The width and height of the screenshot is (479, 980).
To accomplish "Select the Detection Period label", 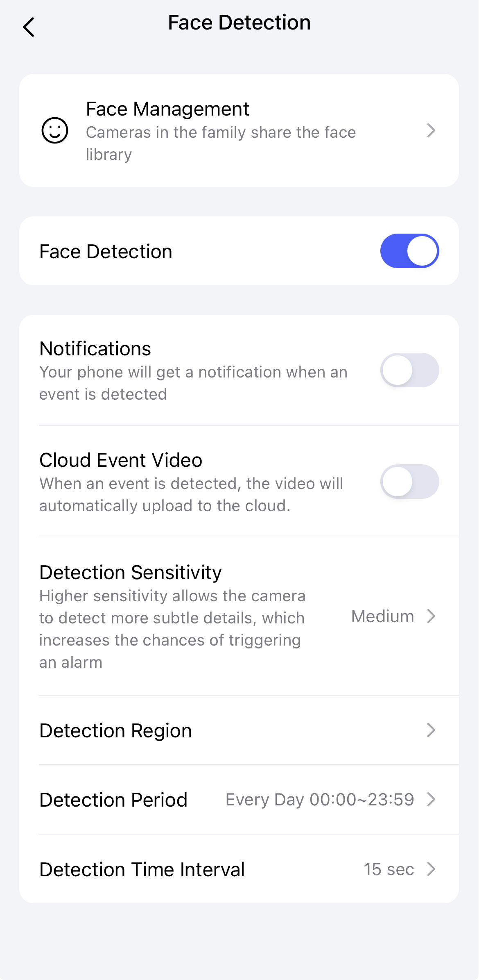I will [113, 800].
